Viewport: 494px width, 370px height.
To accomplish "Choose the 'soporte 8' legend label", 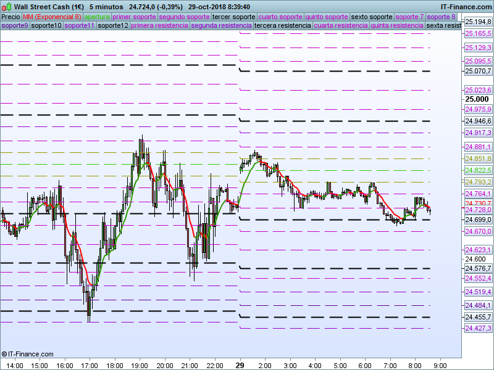I will click(441, 17).
